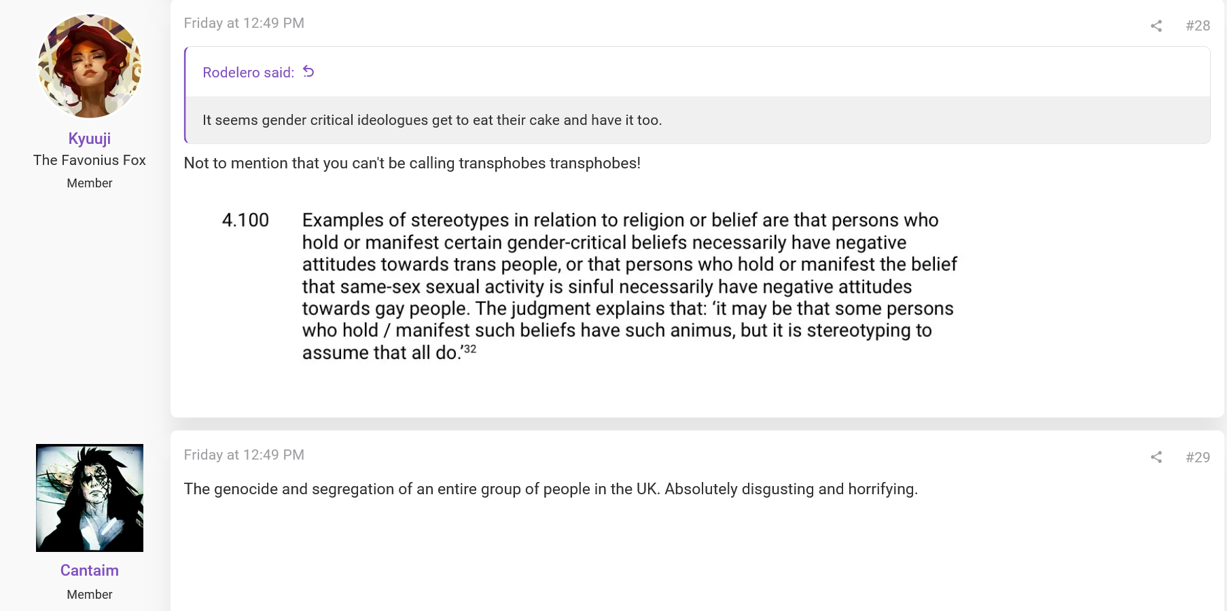Screen dimensions: 1227x611
Task: Open post #28 timestamp Friday at 12:49 PM
Action: point(244,23)
